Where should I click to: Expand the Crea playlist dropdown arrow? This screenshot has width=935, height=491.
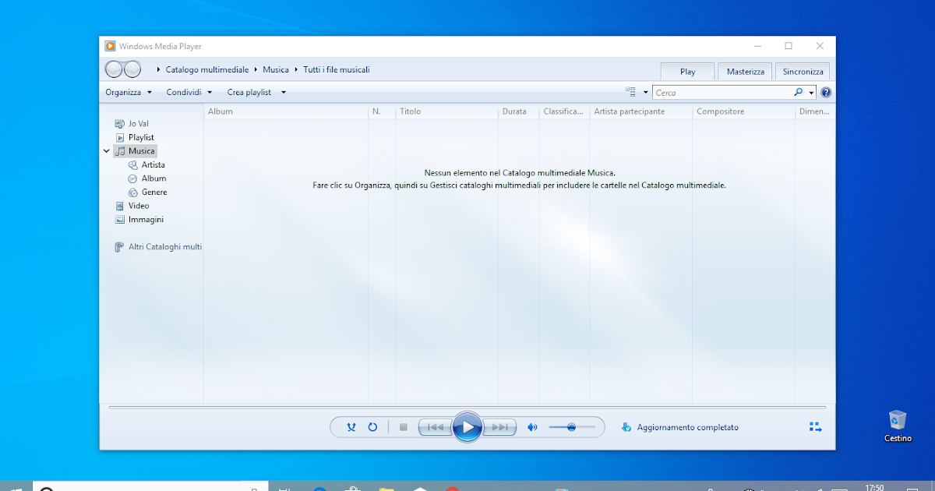283,92
